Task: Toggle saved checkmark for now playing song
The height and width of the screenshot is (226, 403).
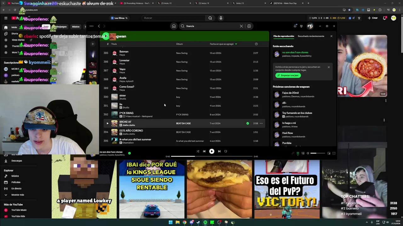Action: [129, 153]
